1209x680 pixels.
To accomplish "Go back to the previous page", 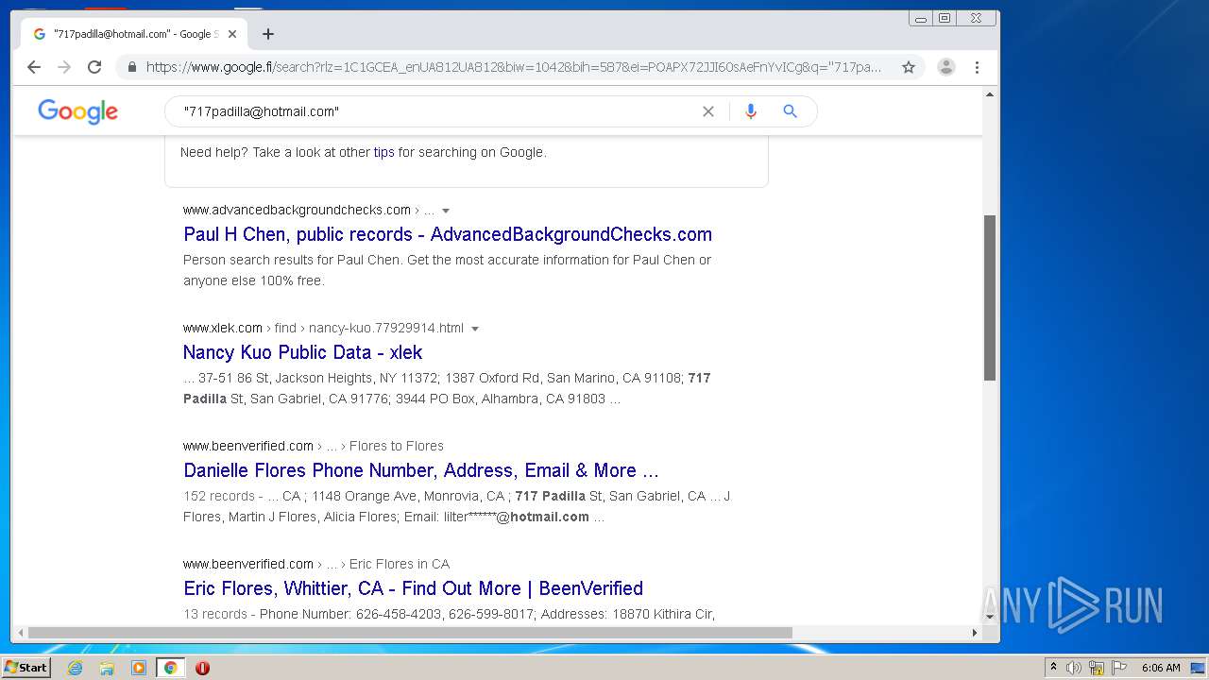I will tap(34, 67).
